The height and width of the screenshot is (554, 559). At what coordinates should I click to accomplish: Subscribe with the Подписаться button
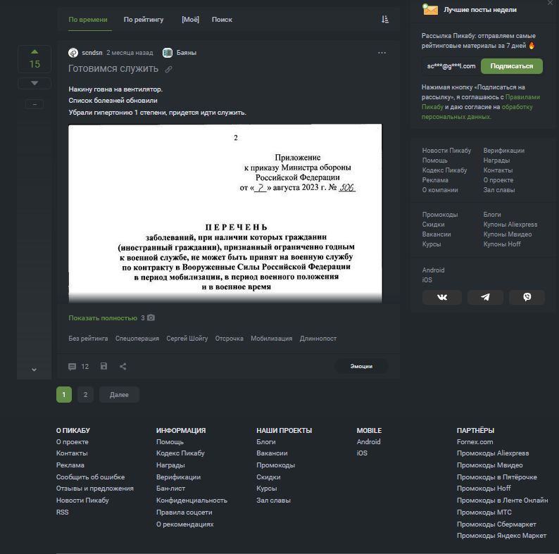tap(512, 66)
